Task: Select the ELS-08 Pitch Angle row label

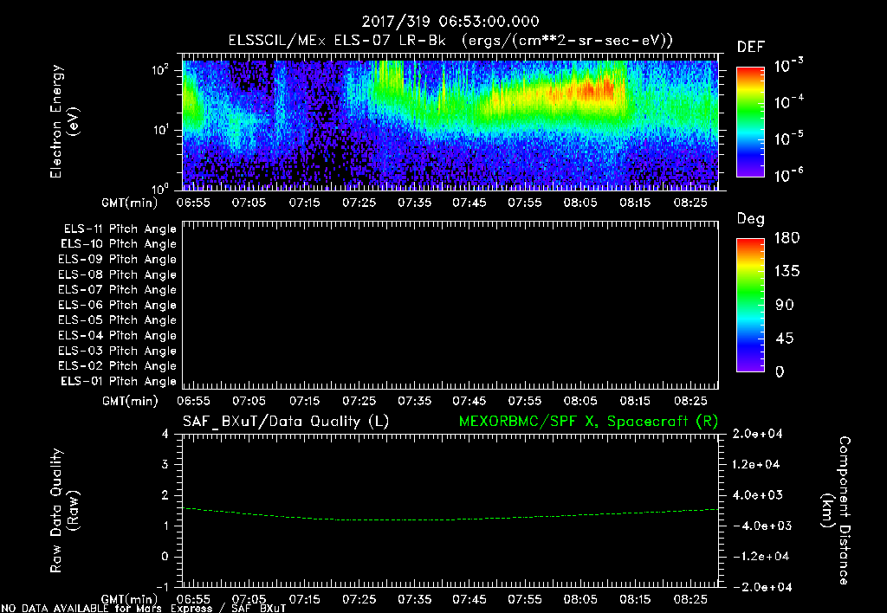Action: (117, 274)
